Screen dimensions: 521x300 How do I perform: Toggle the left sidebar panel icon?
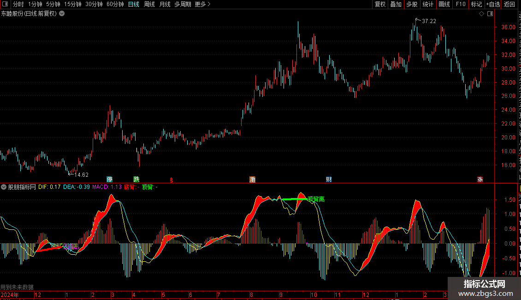5,4
